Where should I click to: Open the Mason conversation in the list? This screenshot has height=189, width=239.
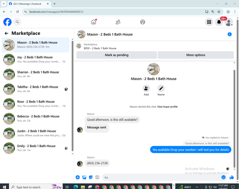pos(35,45)
